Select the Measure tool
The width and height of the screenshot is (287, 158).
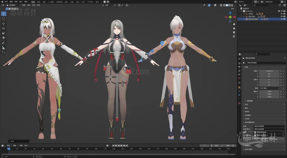pyautogui.click(x=3, y=48)
